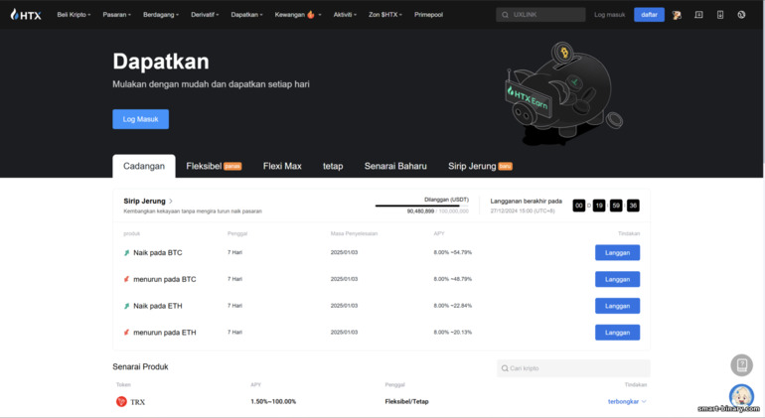Switch to the Sirip Jerung tab
Screen dimensions: 765x418
pyautogui.click(x=480, y=166)
